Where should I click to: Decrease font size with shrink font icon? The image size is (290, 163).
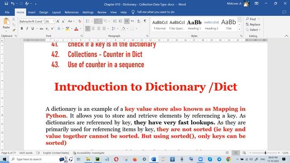[63, 21]
